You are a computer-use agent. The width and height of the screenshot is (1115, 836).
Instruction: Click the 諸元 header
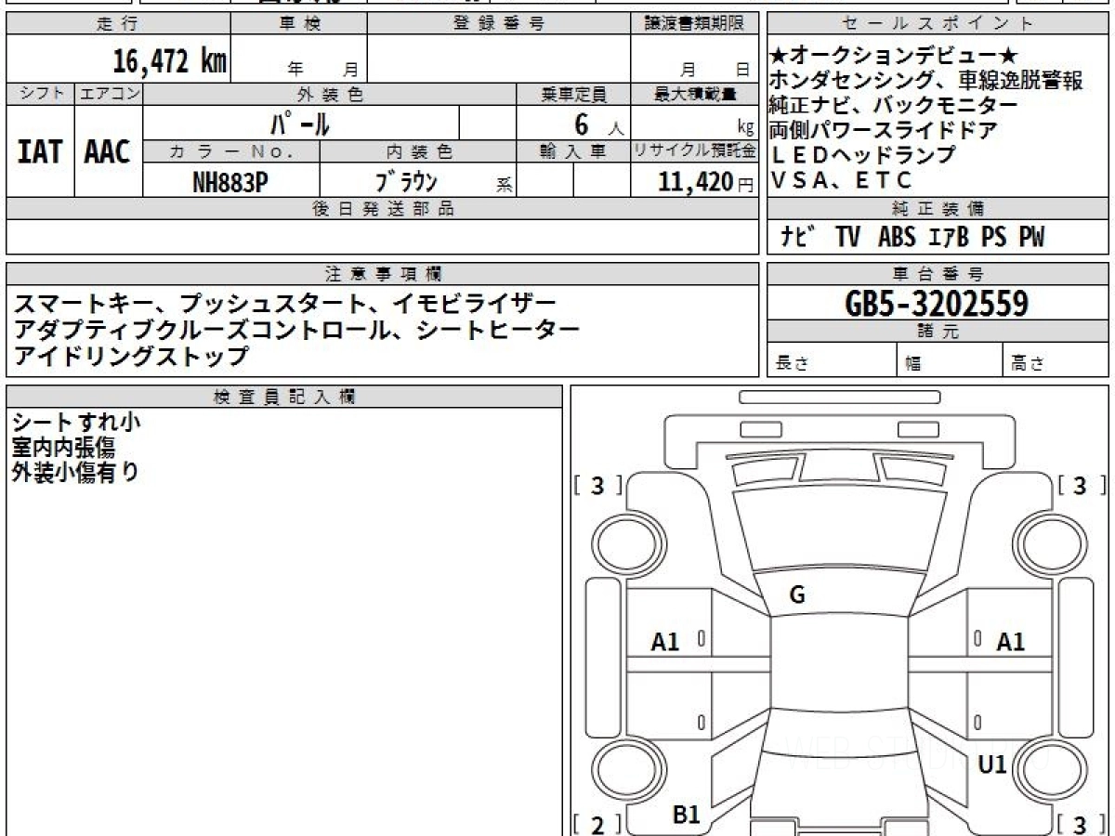click(938, 332)
